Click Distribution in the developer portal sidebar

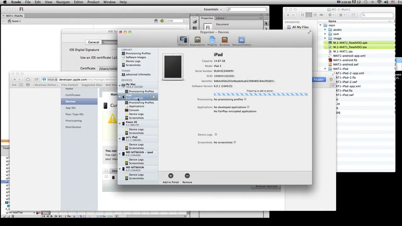click(73, 127)
